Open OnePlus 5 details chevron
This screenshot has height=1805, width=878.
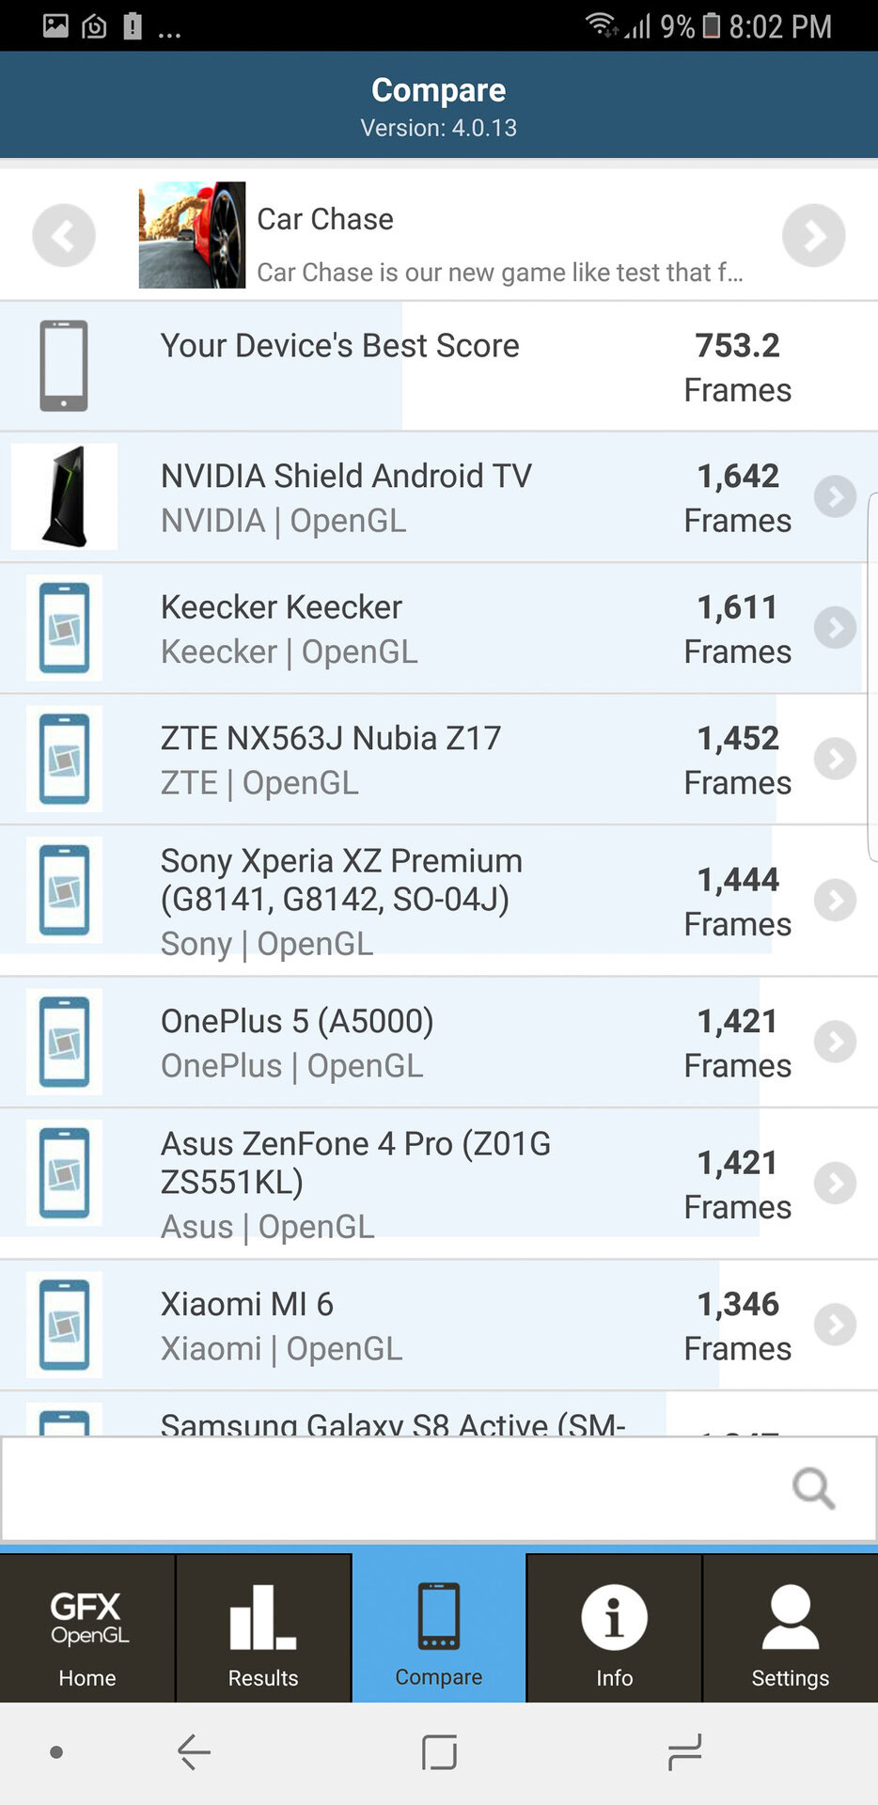(835, 1042)
